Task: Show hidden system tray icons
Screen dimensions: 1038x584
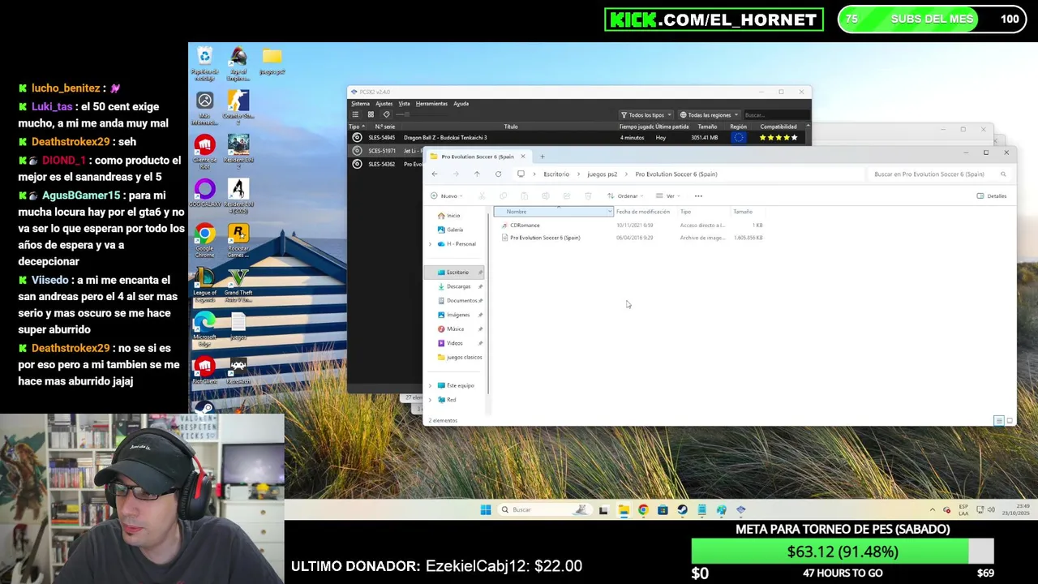Action: coord(932,509)
